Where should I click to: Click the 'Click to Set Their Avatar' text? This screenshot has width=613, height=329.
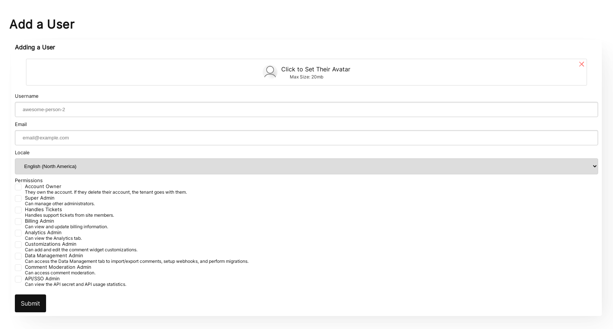[315, 69]
